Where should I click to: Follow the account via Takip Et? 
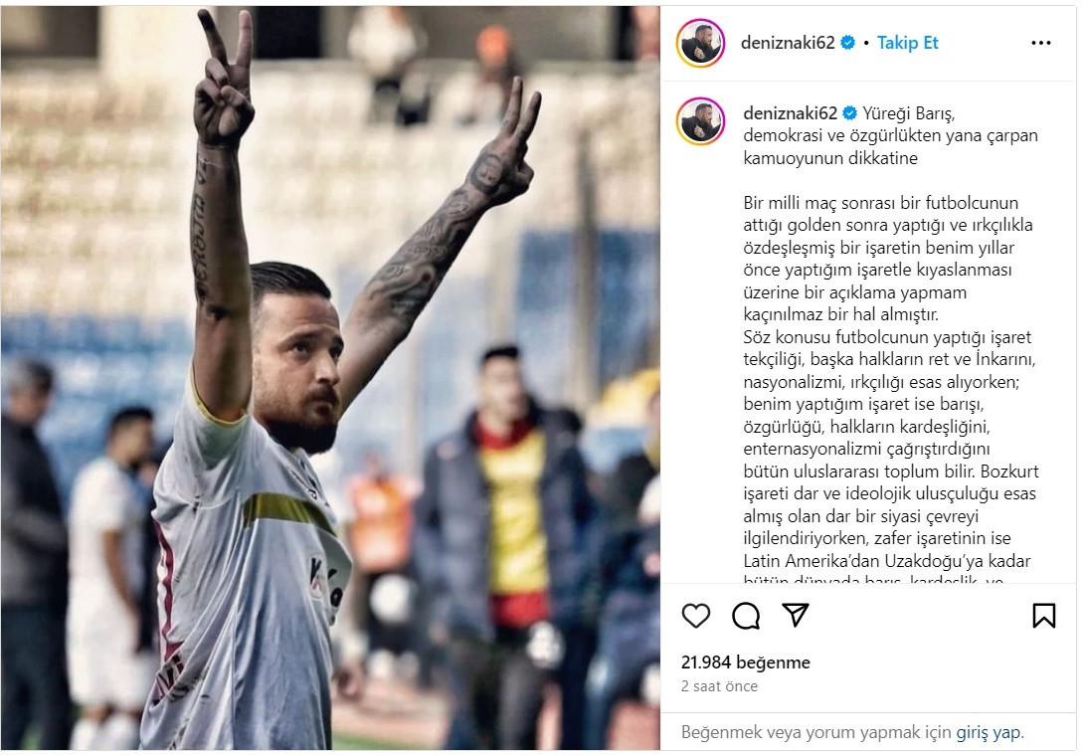[x=908, y=43]
